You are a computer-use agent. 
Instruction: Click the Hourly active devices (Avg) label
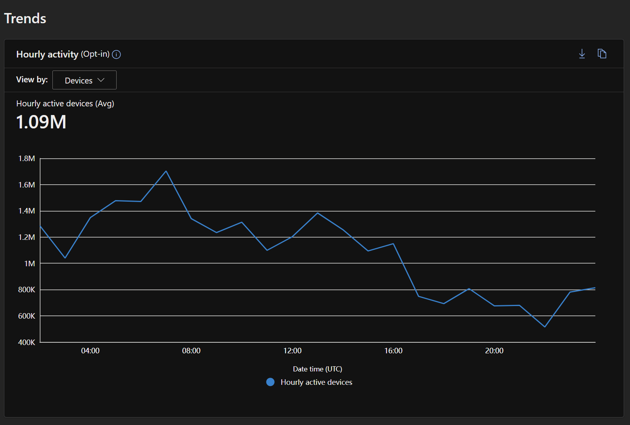pyautogui.click(x=65, y=104)
